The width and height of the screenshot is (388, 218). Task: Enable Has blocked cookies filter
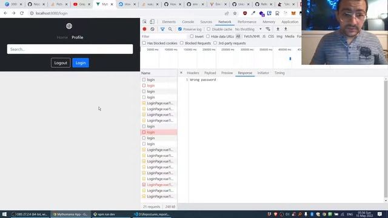click(144, 43)
